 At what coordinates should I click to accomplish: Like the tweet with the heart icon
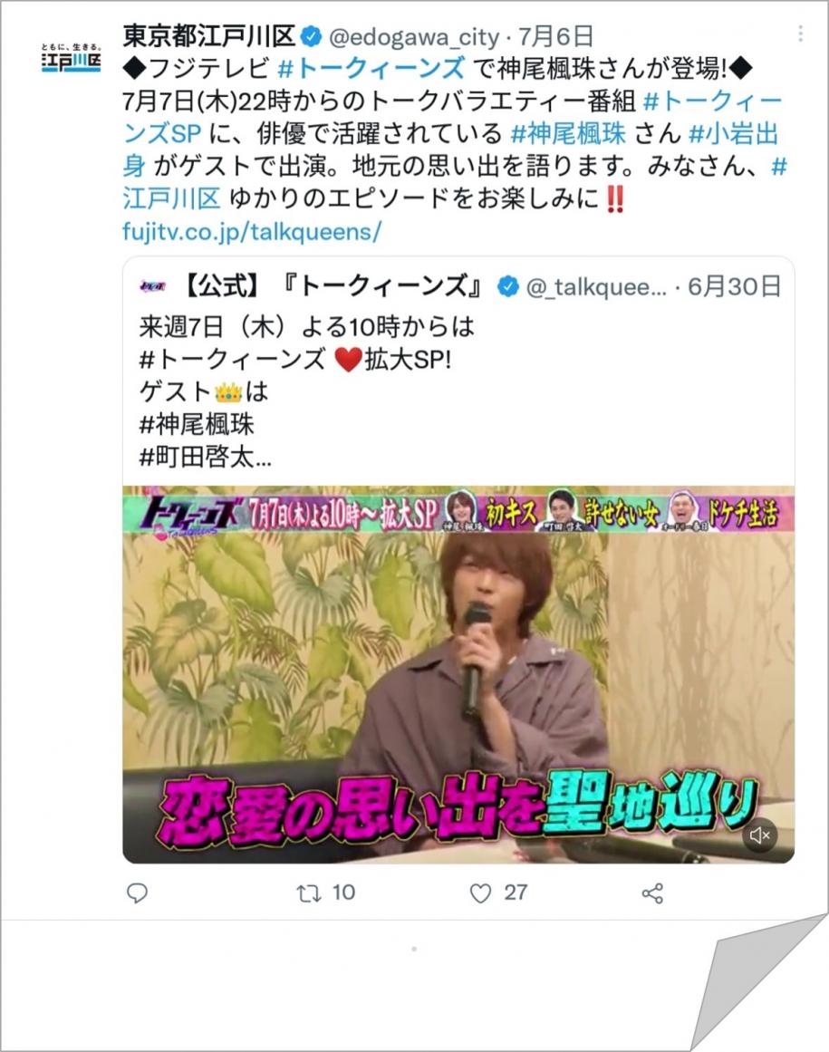click(480, 893)
